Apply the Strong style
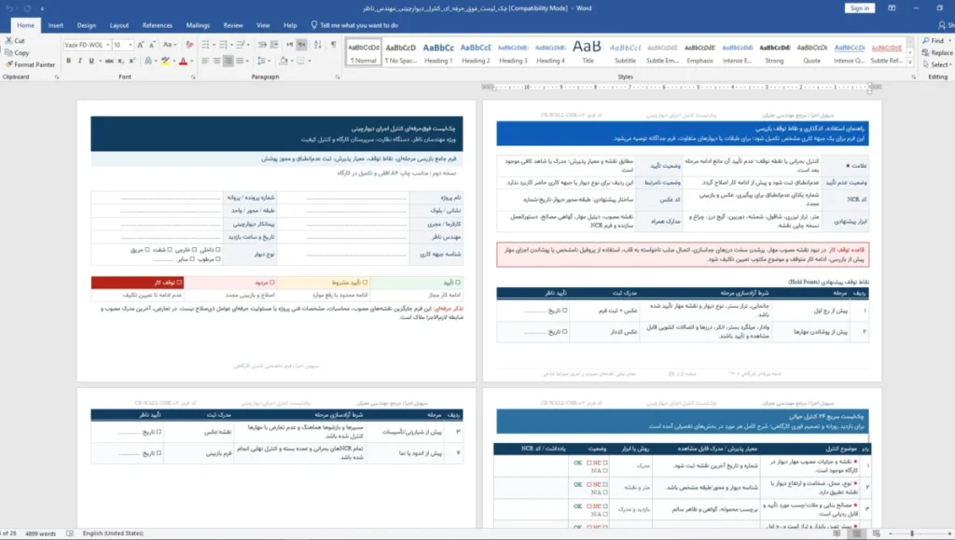Screen dimensions: 955x540 [x=774, y=52]
